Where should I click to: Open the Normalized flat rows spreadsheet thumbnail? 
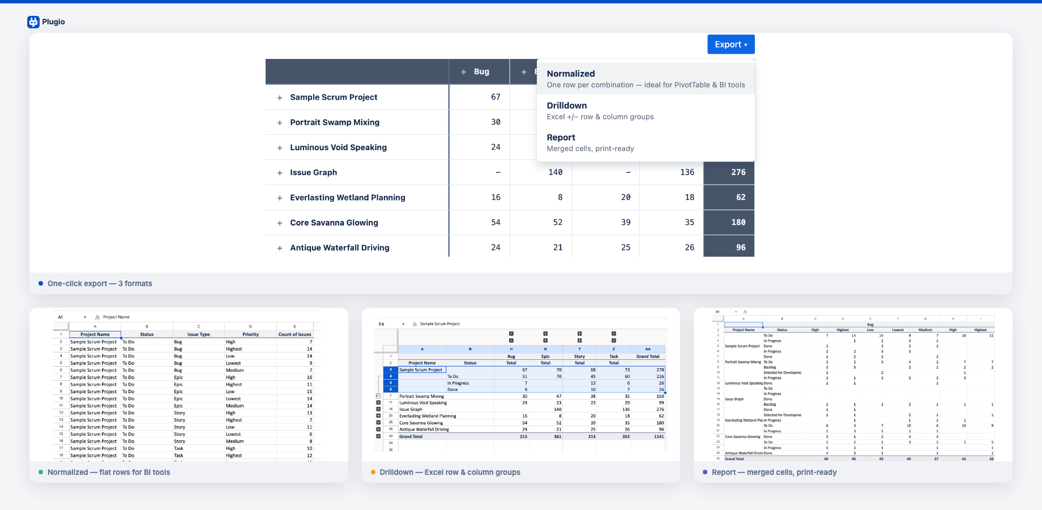pyautogui.click(x=188, y=385)
